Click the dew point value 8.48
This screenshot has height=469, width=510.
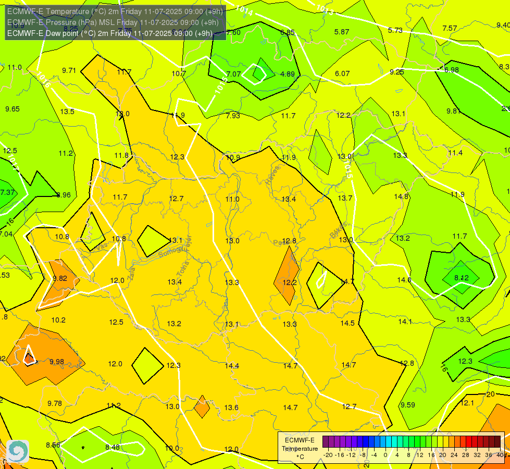[113, 448]
